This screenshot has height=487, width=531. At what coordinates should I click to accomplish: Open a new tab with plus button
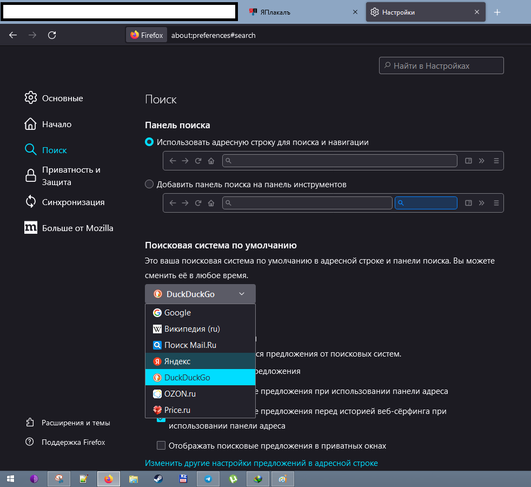tap(497, 12)
